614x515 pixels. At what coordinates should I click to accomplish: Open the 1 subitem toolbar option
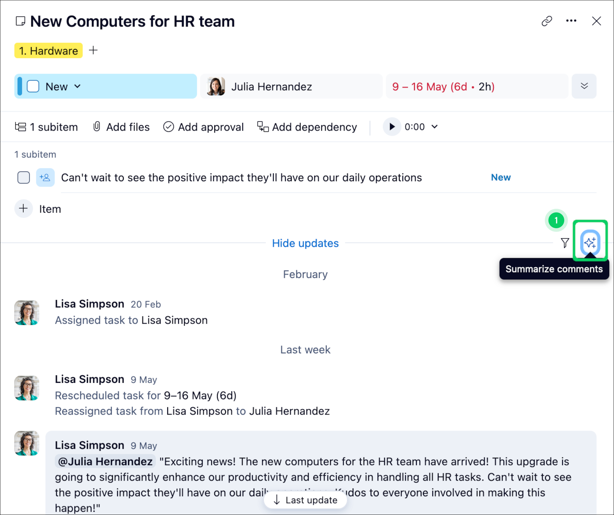click(47, 127)
